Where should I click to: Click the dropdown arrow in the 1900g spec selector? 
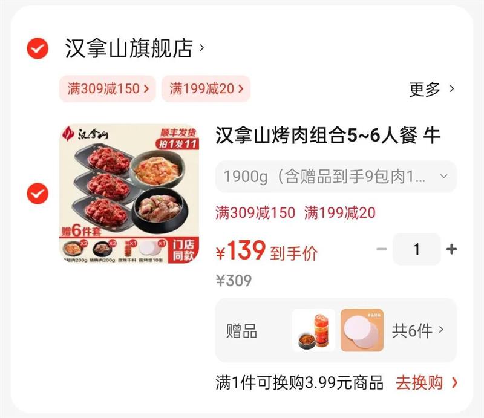pyautogui.click(x=444, y=176)
